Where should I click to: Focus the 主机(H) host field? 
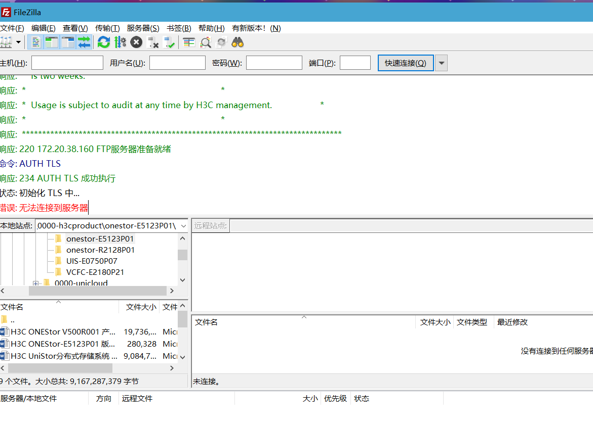[67, 63]
